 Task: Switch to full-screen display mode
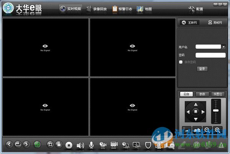pos(50,144)
